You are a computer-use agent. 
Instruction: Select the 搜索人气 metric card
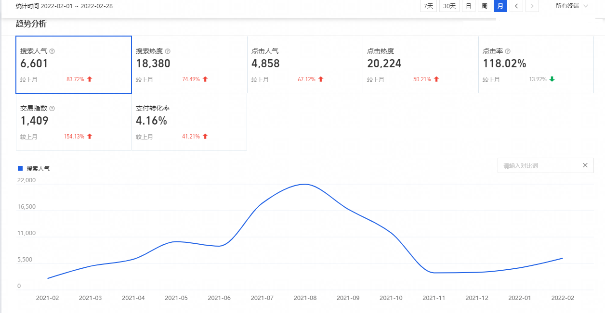pyautogui.click(x=74, y=64)
